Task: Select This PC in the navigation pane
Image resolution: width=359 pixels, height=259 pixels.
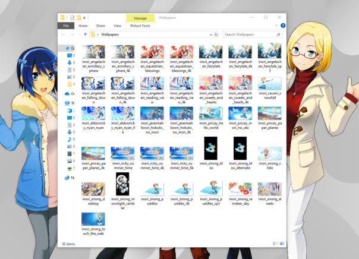Action: [x=67, y=103]
